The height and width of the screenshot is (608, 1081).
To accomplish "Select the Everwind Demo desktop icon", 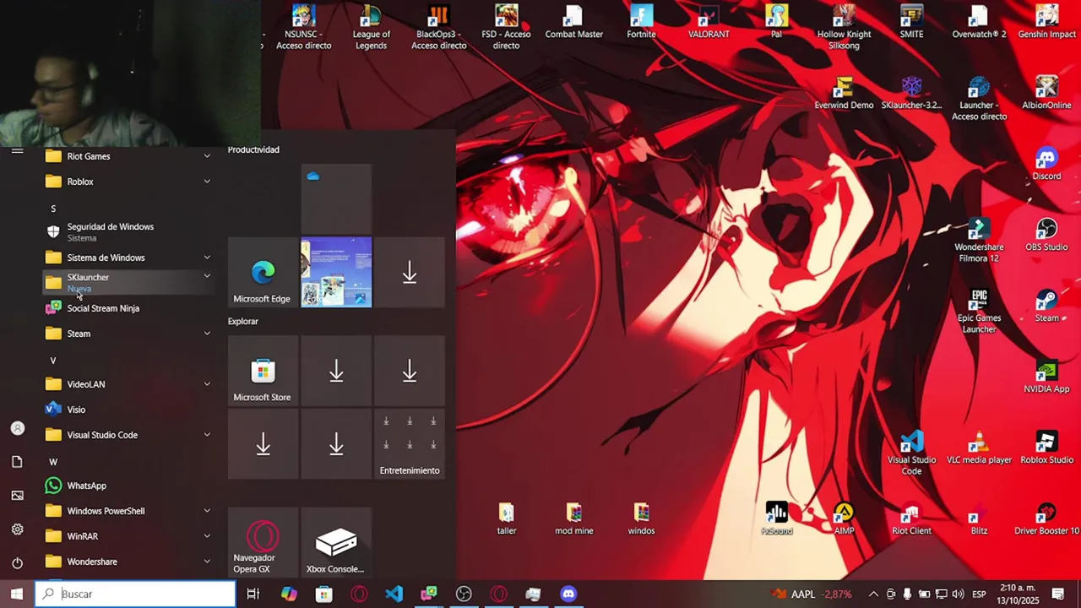I will (844, 93).
